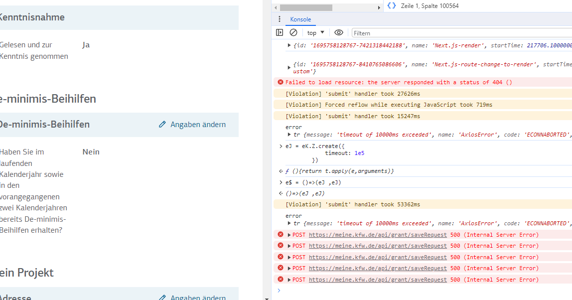Toggle the console sidebar panel icon
572x300 pixels.
[280, 32]
